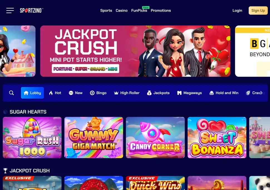Open the hamburger menu icon
270x190 pixels.
(x=10, y=11)
